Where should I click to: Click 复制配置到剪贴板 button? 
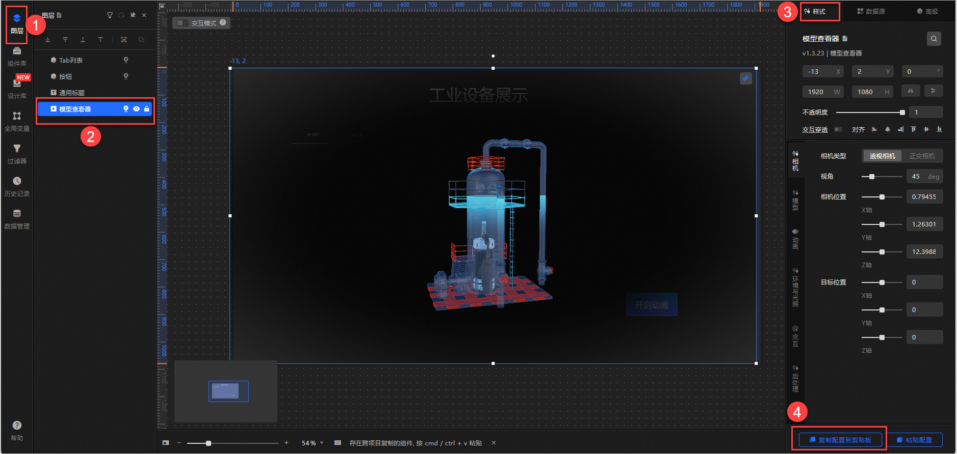point(840,440)
